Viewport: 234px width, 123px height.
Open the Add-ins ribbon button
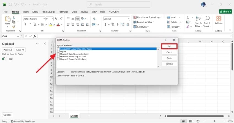(x=219, y=20)
